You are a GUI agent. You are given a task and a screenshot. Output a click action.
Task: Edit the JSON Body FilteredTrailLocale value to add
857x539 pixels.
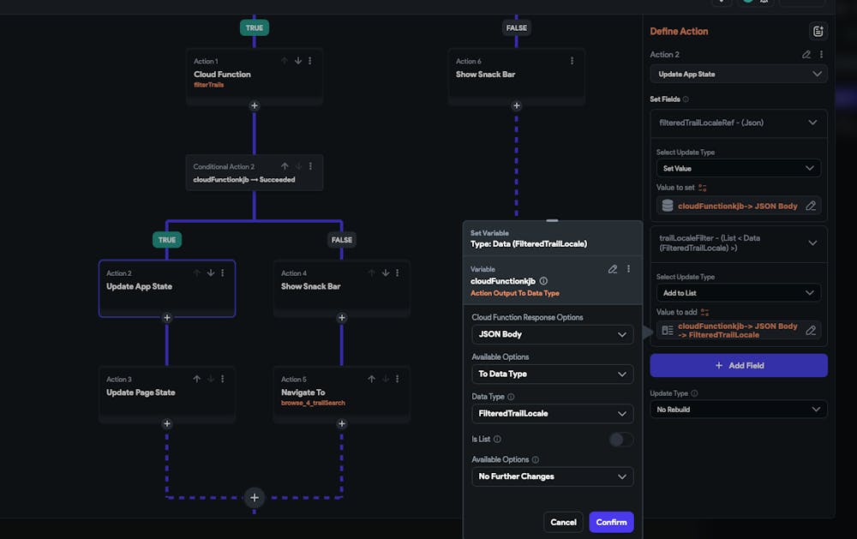click(x=811, y=330)
